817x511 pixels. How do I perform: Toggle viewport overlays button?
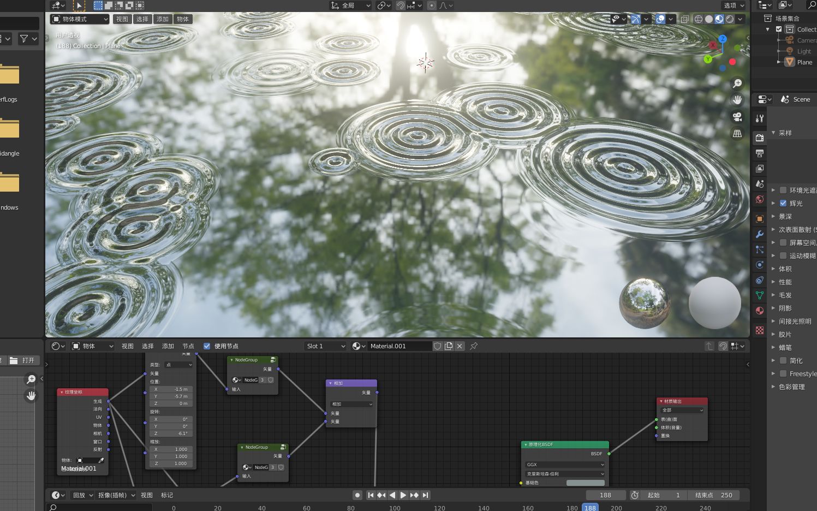tap(660, 19)
